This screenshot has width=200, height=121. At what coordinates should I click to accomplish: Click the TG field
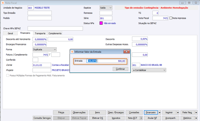coord(155,13)
